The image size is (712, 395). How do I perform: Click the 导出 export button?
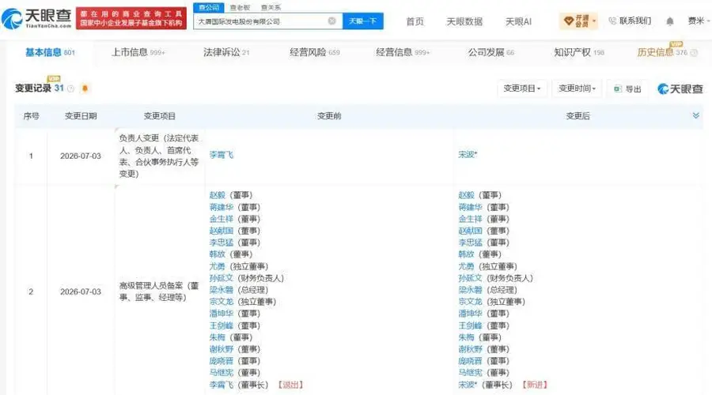[x=627, y=89]
